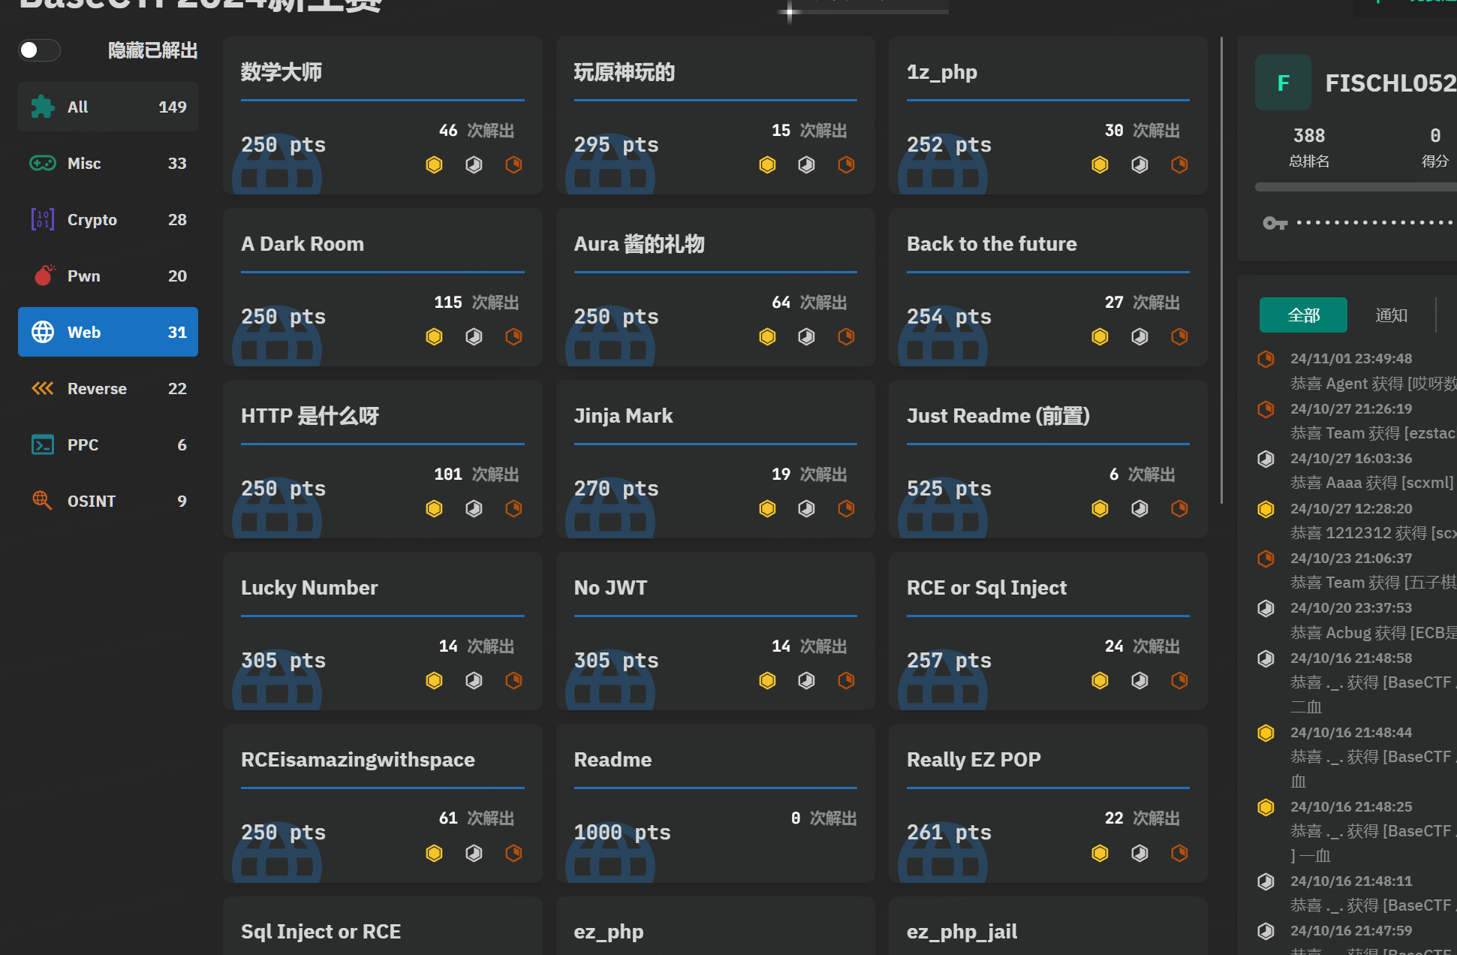Click the challenge list vertical scrollbar
1457x955 pixels.
(x=1221, y=270)
